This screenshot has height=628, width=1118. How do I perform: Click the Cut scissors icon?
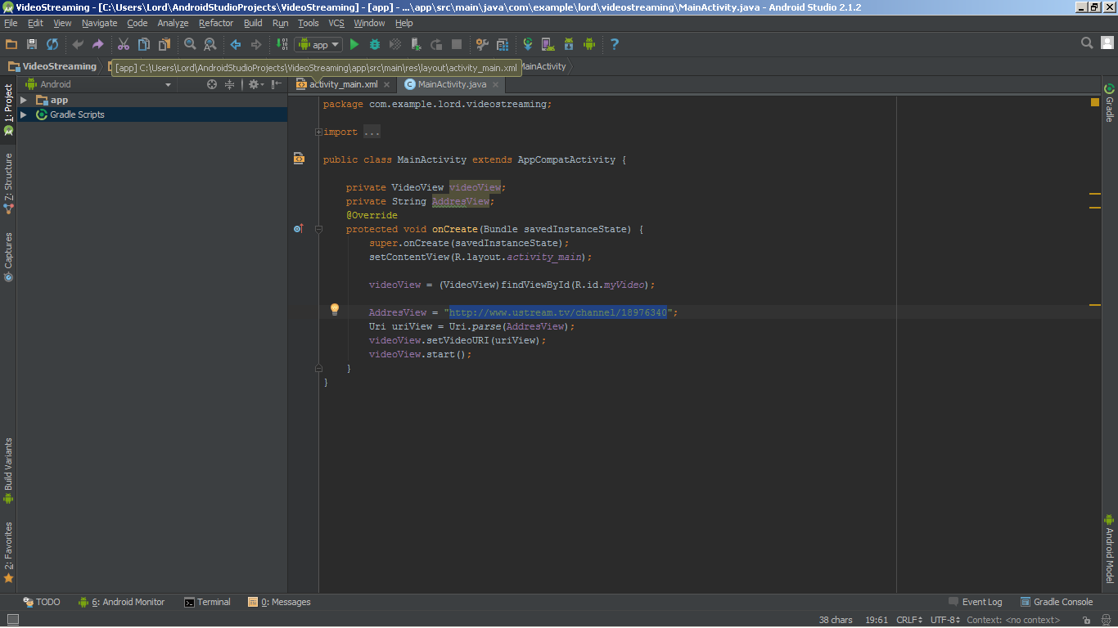pos(124,44)
